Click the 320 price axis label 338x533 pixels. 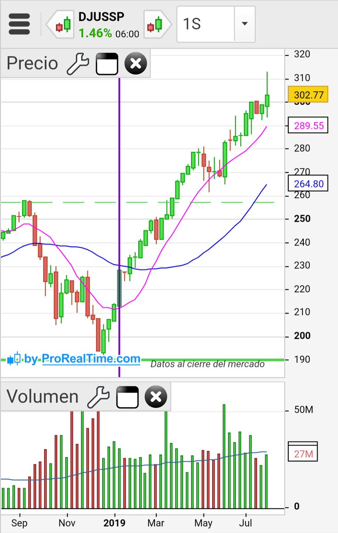pyautogui.click(x=302, y=55)
